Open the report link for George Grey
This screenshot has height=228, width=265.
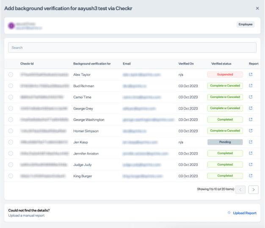point(251,108)
